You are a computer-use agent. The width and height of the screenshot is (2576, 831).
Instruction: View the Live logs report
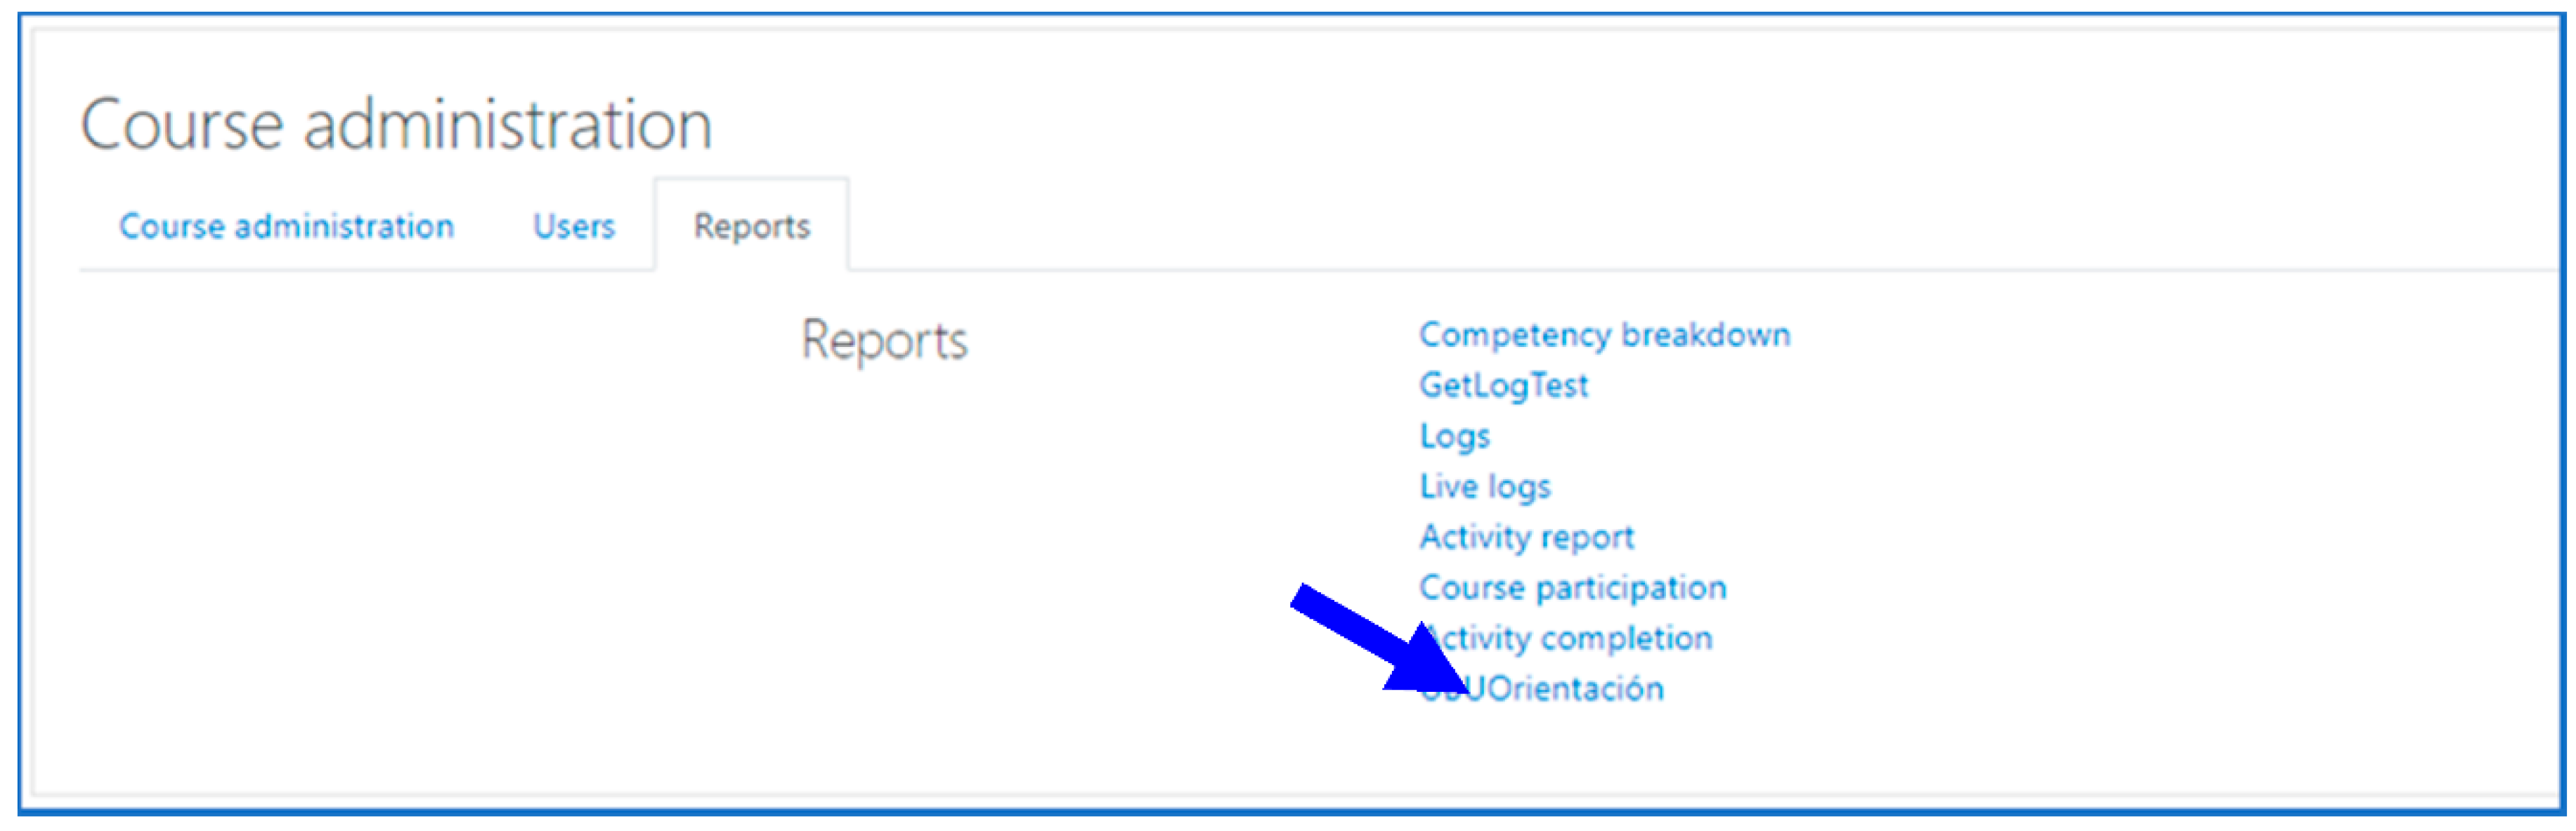coord(1484,486)
